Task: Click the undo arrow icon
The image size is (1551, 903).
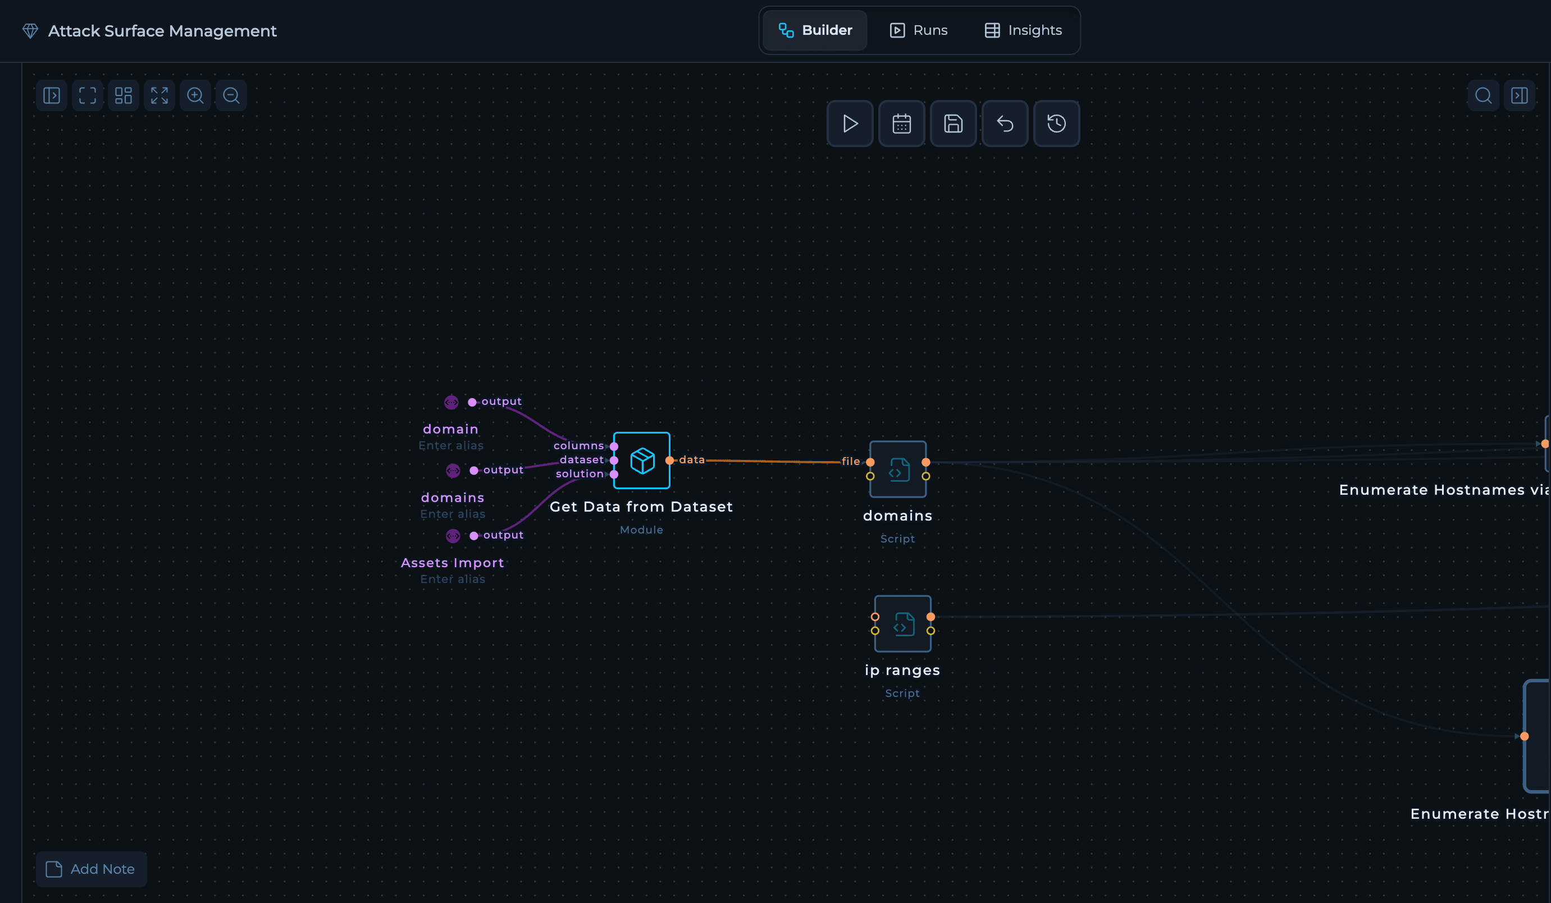Action: pos(1005,124)
